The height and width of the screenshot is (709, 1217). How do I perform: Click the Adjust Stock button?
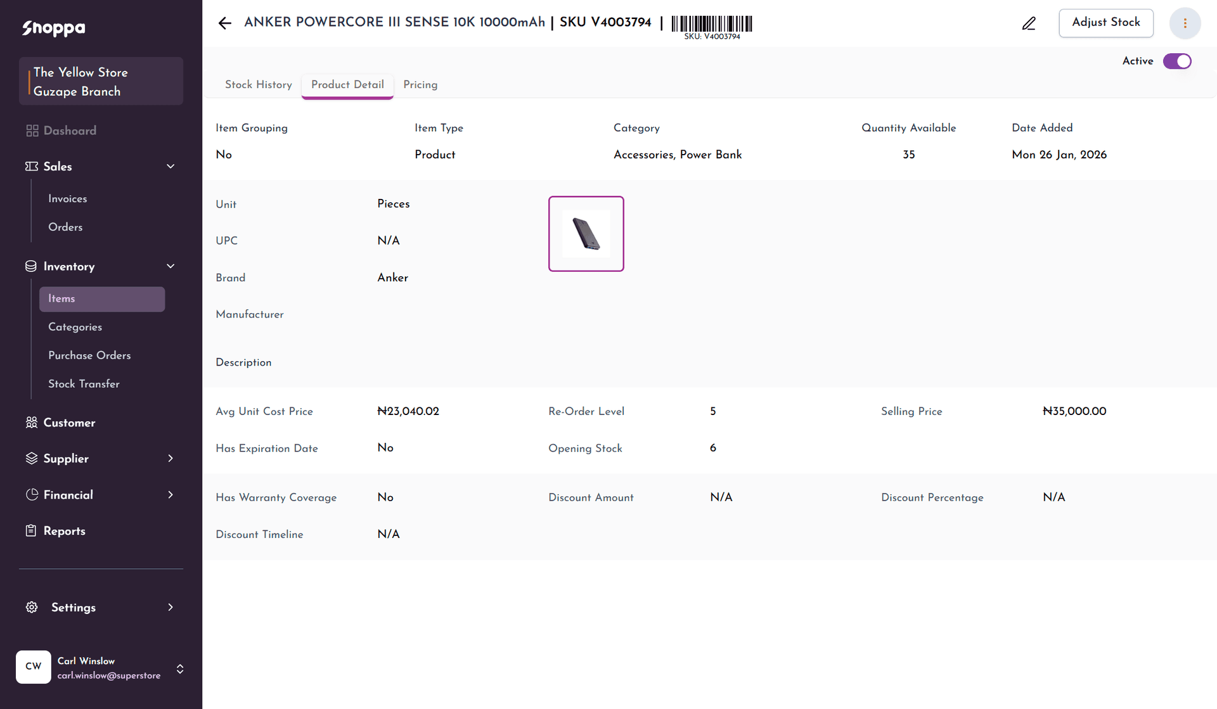[x=1105, y=23]
